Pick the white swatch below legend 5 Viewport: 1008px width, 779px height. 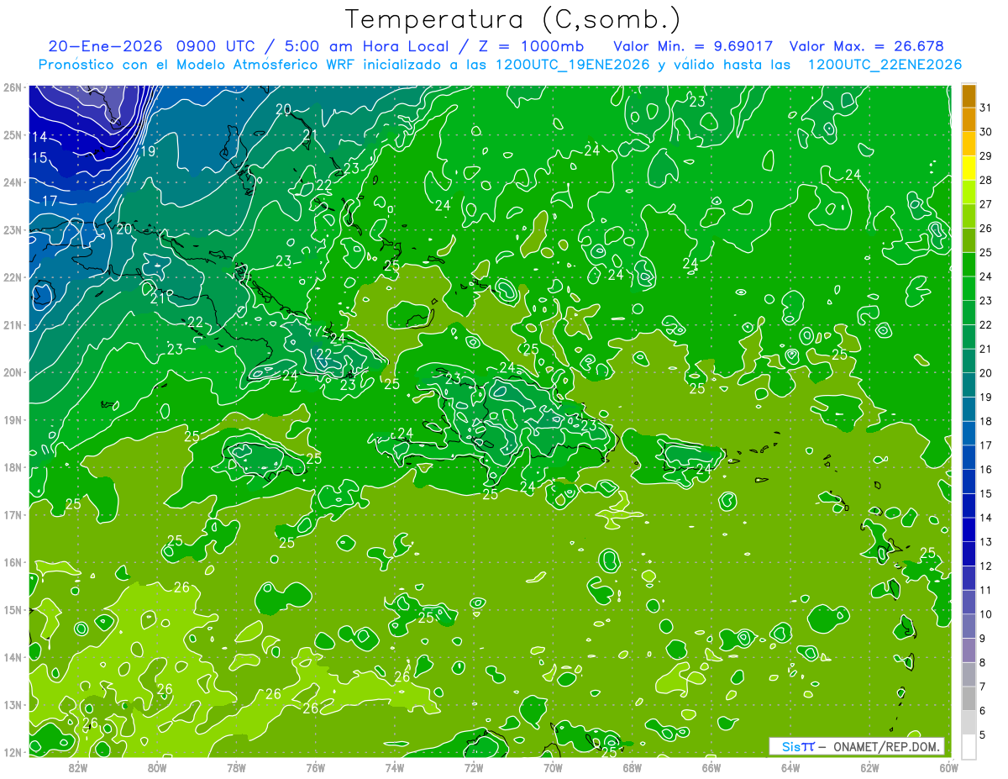(x=969, y=746)
